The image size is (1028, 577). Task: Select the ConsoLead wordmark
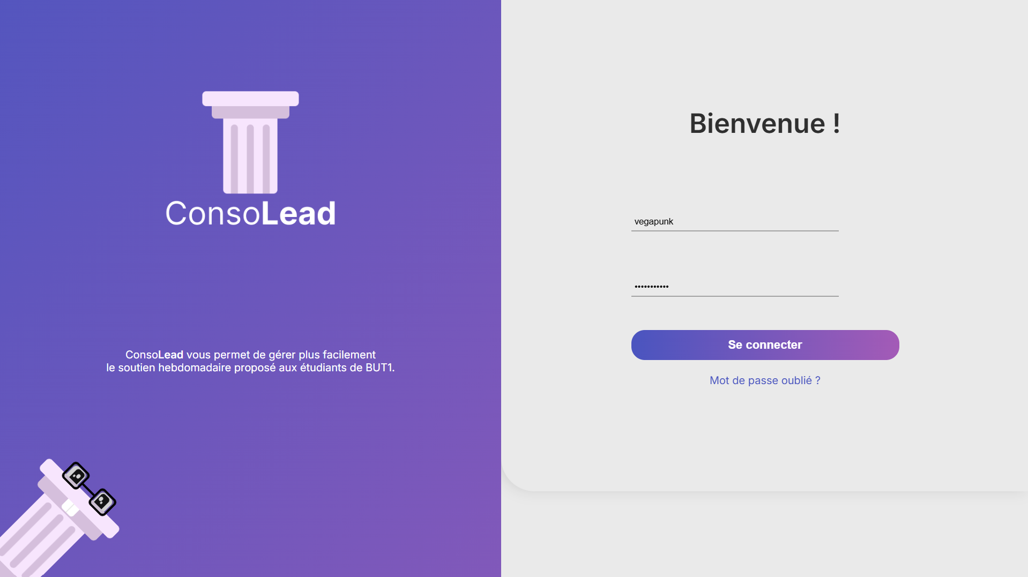point(250,213)
